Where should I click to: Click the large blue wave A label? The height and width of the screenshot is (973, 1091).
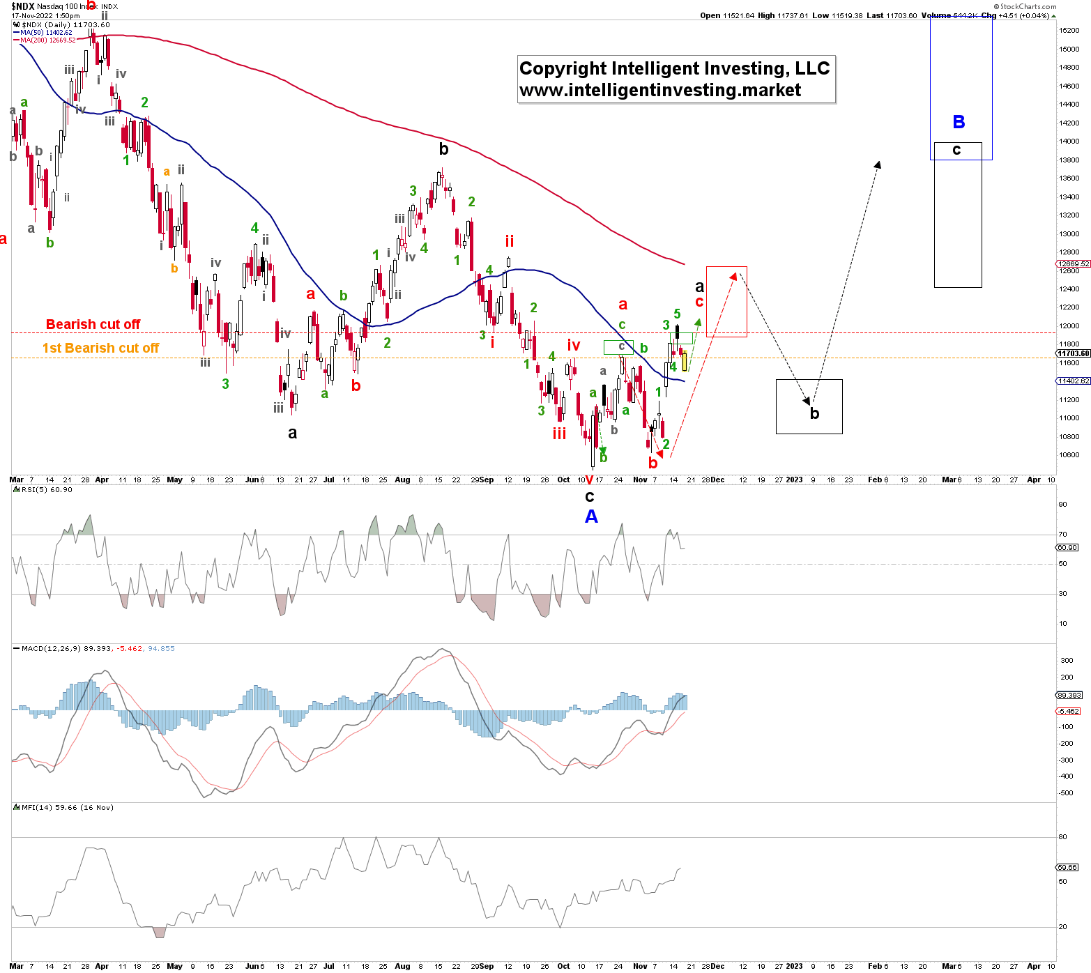[x=591, y=516]
